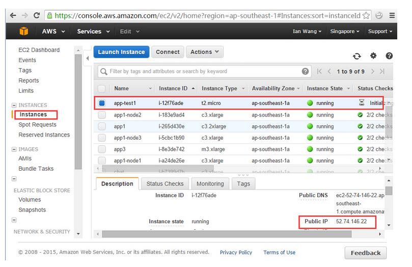Switch to the Status Checks tab
Image resolution: width=412 pixels, height=267 pixels.
point(165,184)
